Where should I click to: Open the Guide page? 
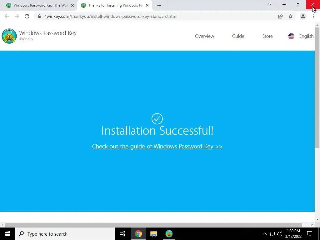238,36
